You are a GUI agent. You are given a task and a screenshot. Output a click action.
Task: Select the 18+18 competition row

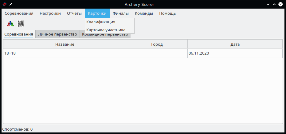click(65, 53)
